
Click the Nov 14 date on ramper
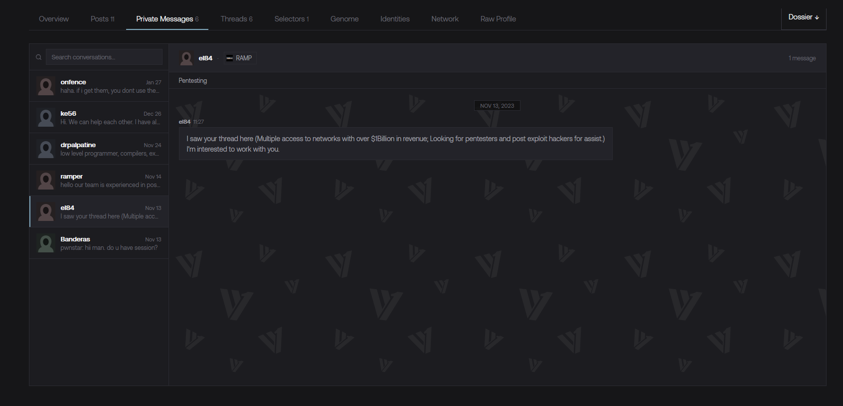point(153,177)
